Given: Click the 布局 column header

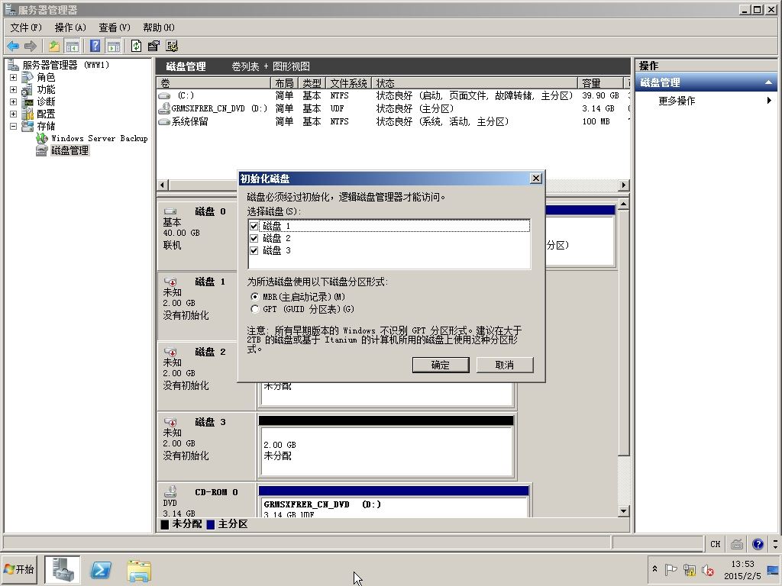Looking at the screenshot, I should pos(284,82).
